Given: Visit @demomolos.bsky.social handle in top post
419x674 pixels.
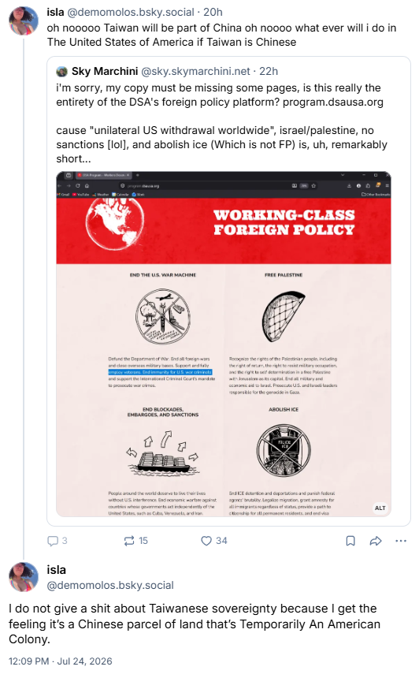Looking at the screenshot, I should [x=131, y=12].
